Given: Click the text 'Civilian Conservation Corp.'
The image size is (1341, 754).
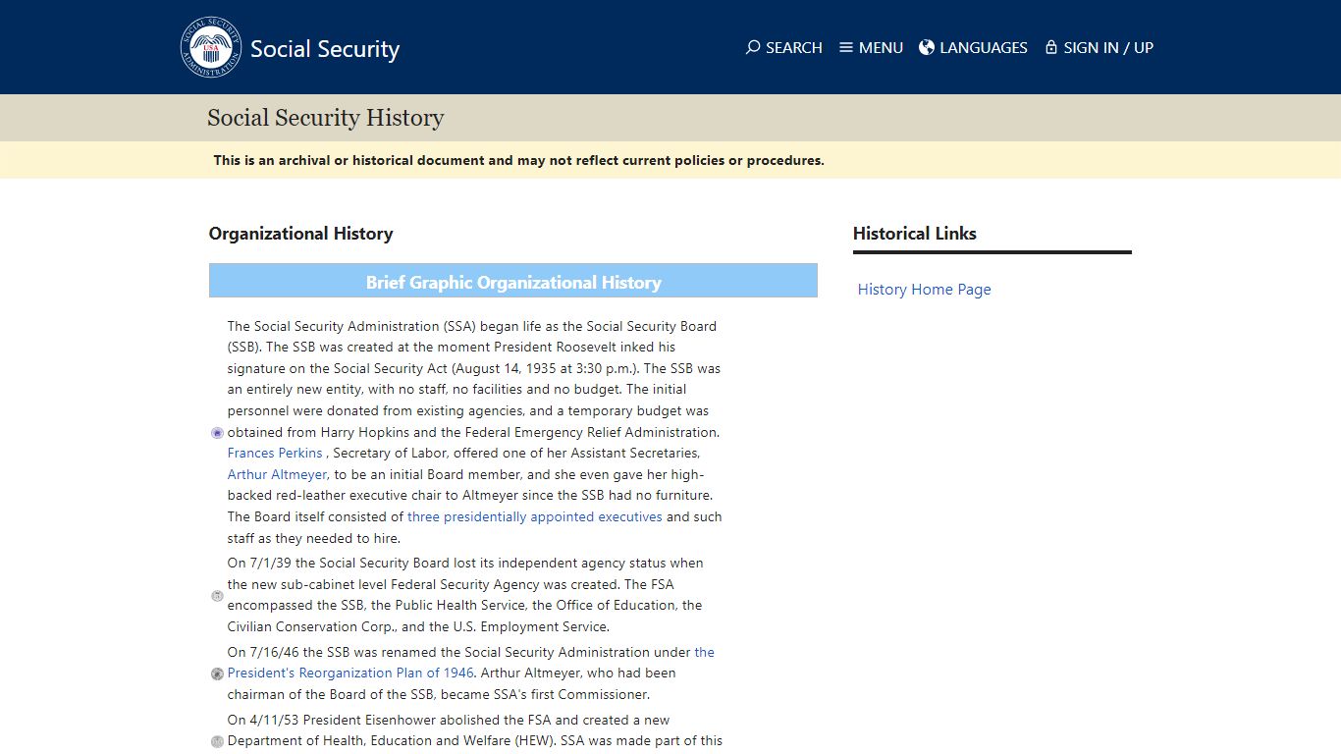Looking at the screenshot, I should [x=311, y=626].
